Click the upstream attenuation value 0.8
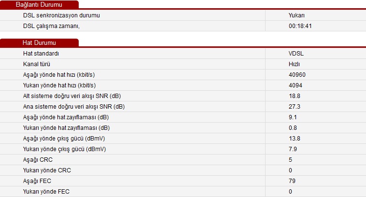This screenshot has width=366, height=197. 293,128
